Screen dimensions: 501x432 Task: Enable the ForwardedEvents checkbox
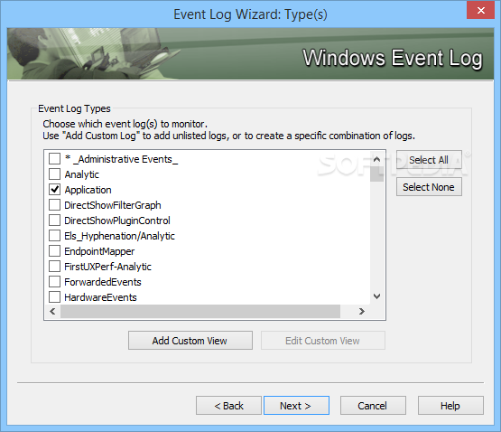(x=55, y=281)
